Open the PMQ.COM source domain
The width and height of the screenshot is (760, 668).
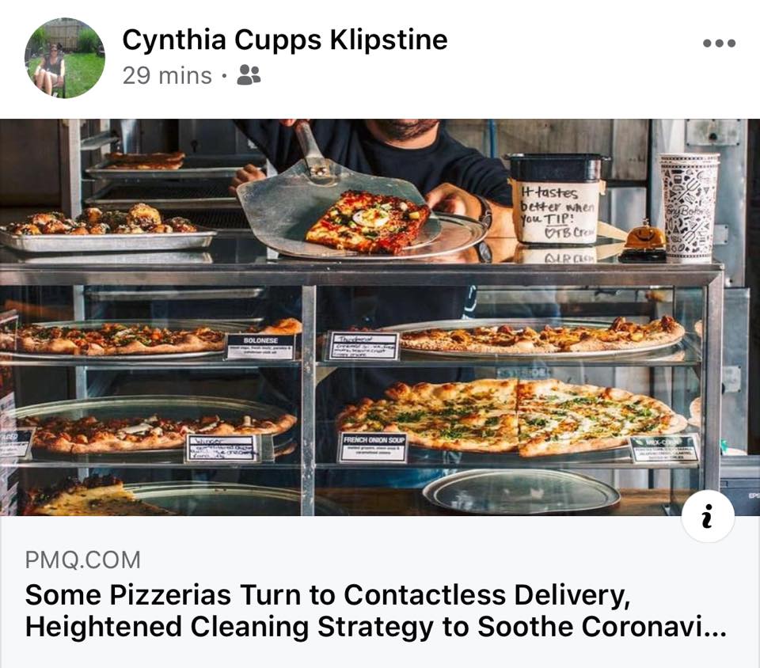click(83, 560)
